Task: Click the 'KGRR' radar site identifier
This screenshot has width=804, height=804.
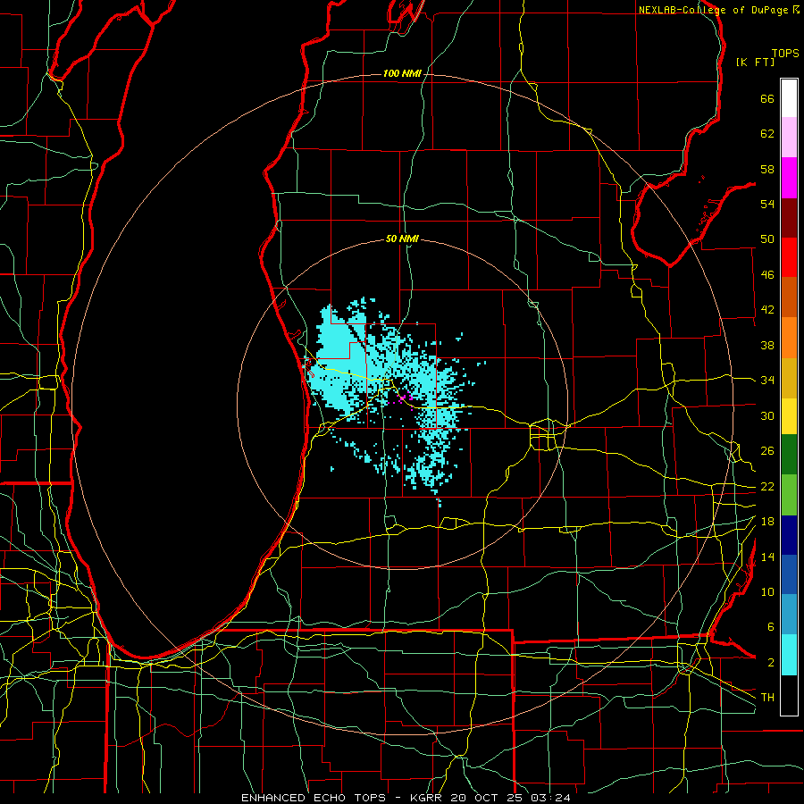Action: pyautogui.click(x=428, y=798)
